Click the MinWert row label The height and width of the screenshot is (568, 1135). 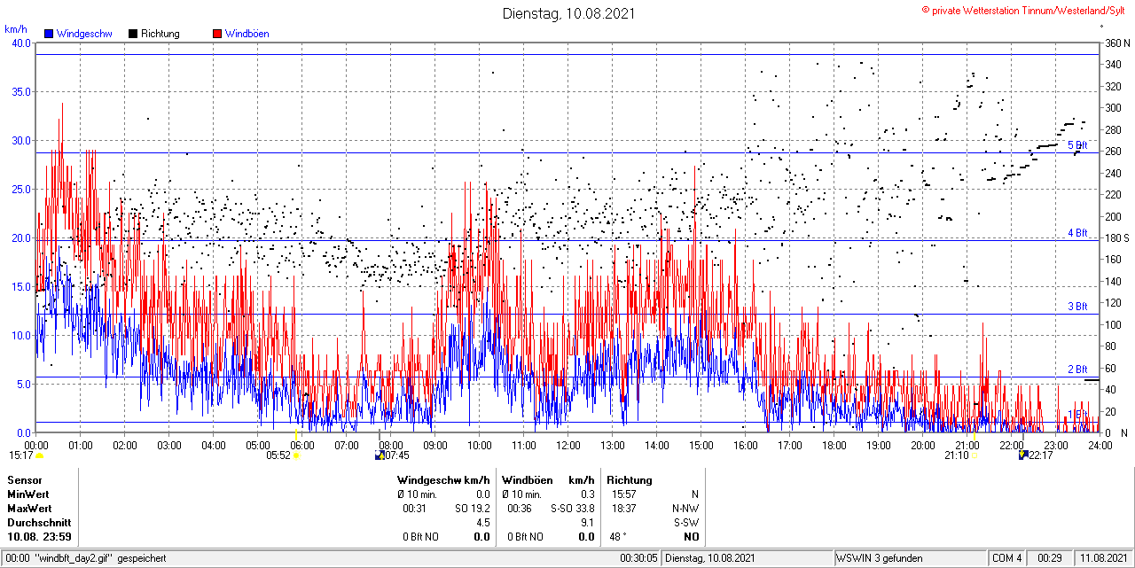pos(28,494)
